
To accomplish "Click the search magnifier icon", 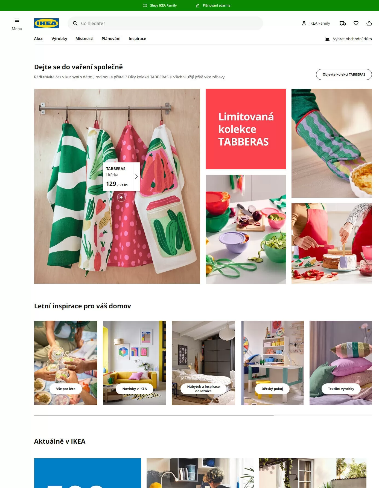I will pyautogui.click(x=75, y=23).
